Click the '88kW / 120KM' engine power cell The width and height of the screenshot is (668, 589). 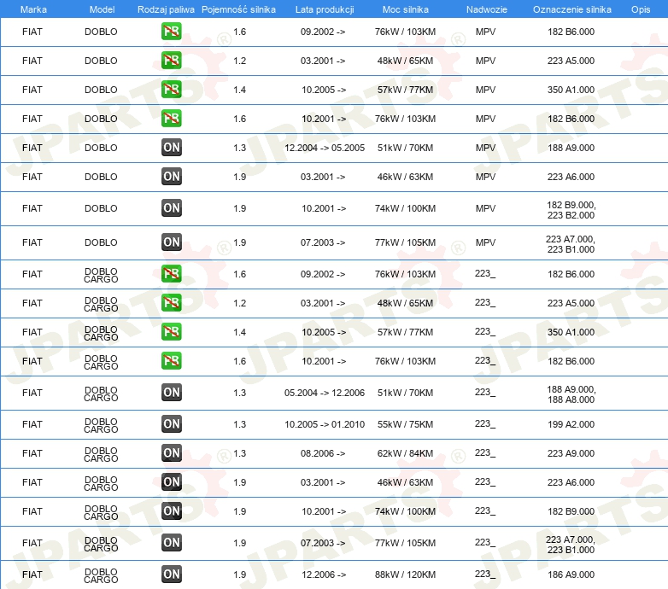point(405,574)
